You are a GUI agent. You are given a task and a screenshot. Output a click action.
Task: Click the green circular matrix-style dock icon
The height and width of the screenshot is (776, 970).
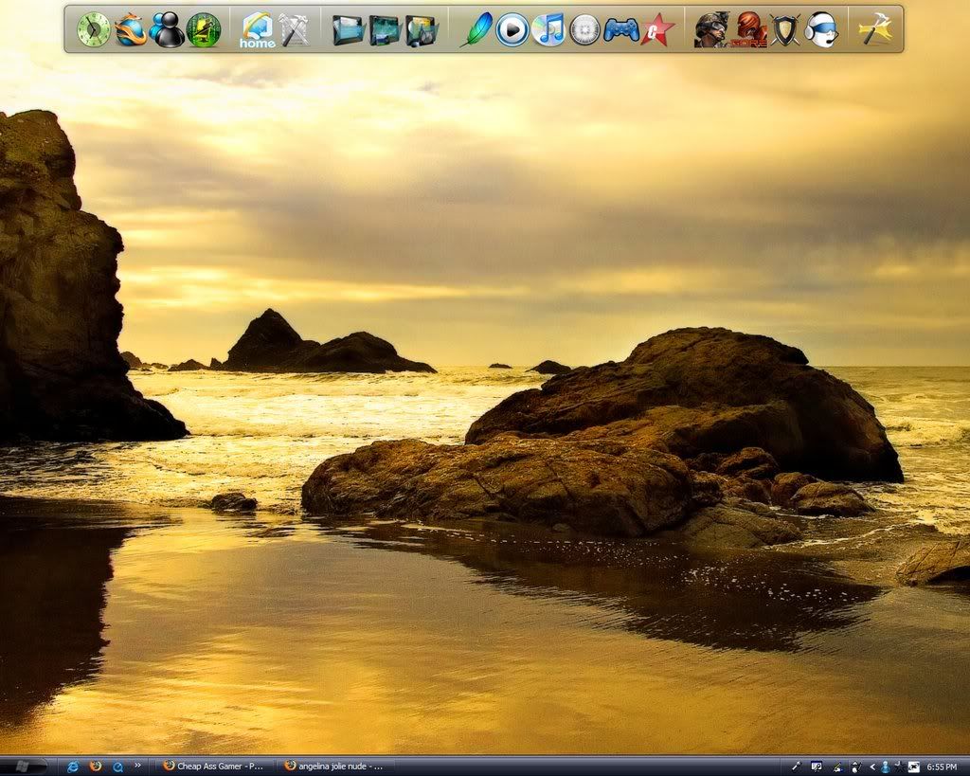tap(204, 29)
